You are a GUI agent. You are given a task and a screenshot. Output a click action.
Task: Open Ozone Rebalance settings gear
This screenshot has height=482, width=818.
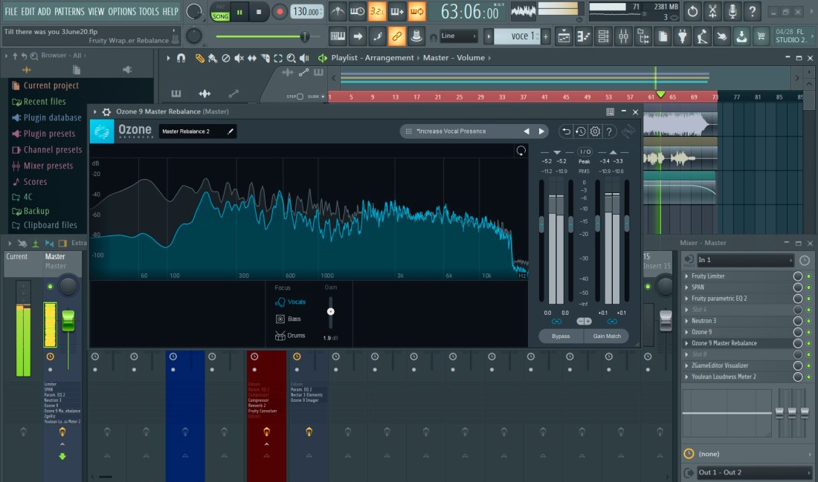(x=595, y=131)
